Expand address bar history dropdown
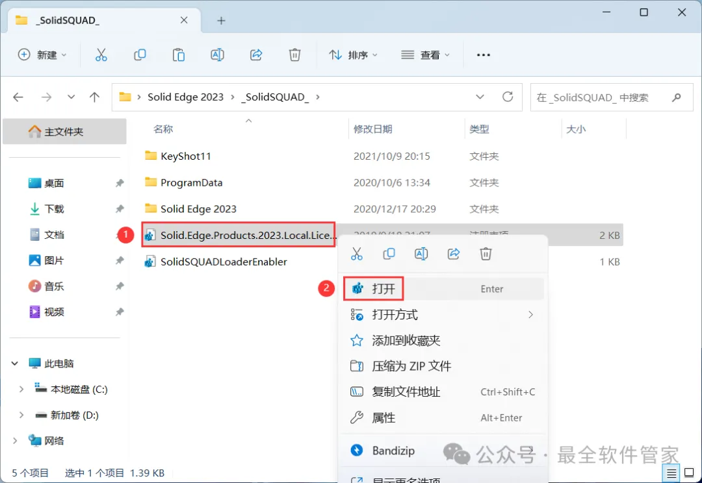 coord(480,97)
